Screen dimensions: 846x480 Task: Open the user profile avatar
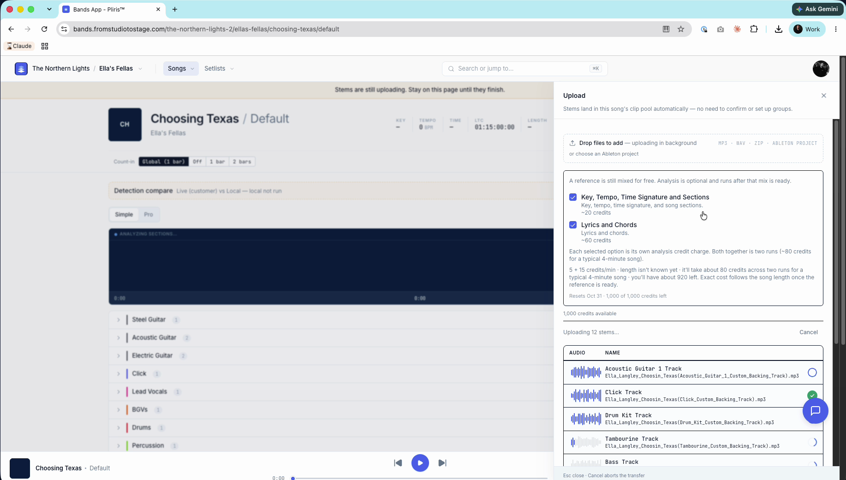click(x=821, y=69)
